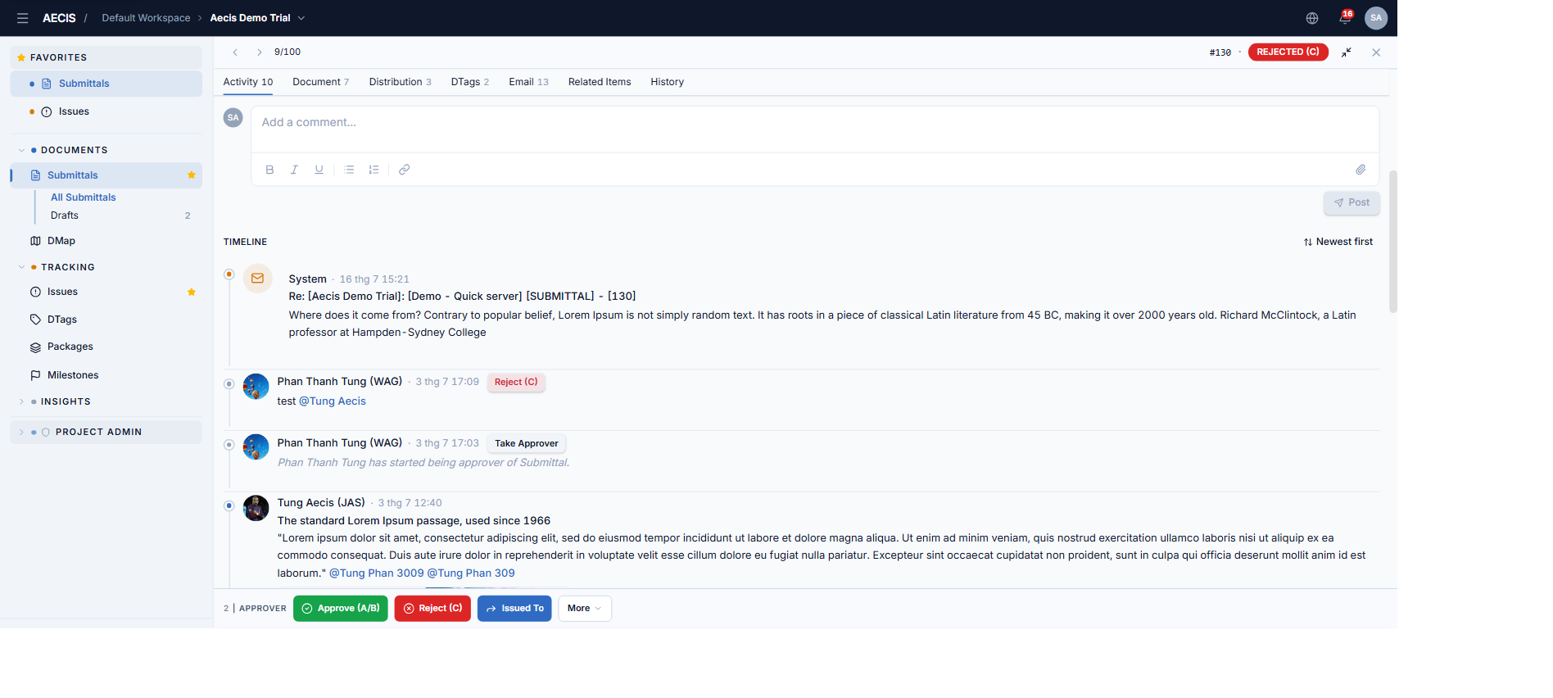Viewport: 1553px width, 698px height.
Task: Open the Email tab
Action: [528, 82]
